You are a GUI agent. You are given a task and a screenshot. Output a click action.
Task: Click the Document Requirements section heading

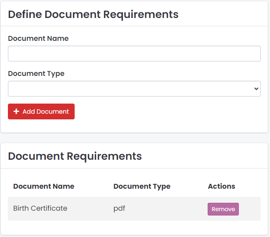point(75,156)
